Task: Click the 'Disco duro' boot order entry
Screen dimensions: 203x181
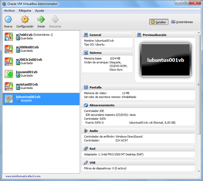Action: click(116, 70)
